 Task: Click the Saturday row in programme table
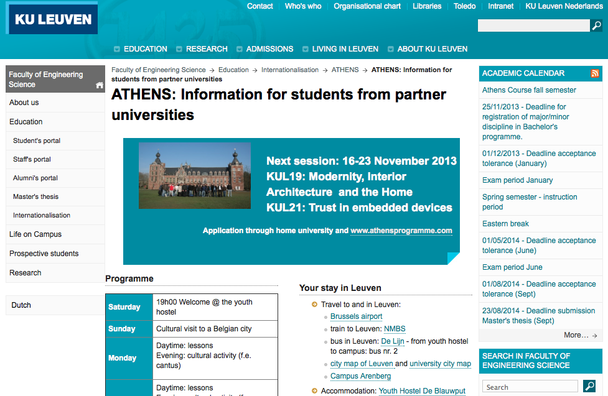coord(192,307)
